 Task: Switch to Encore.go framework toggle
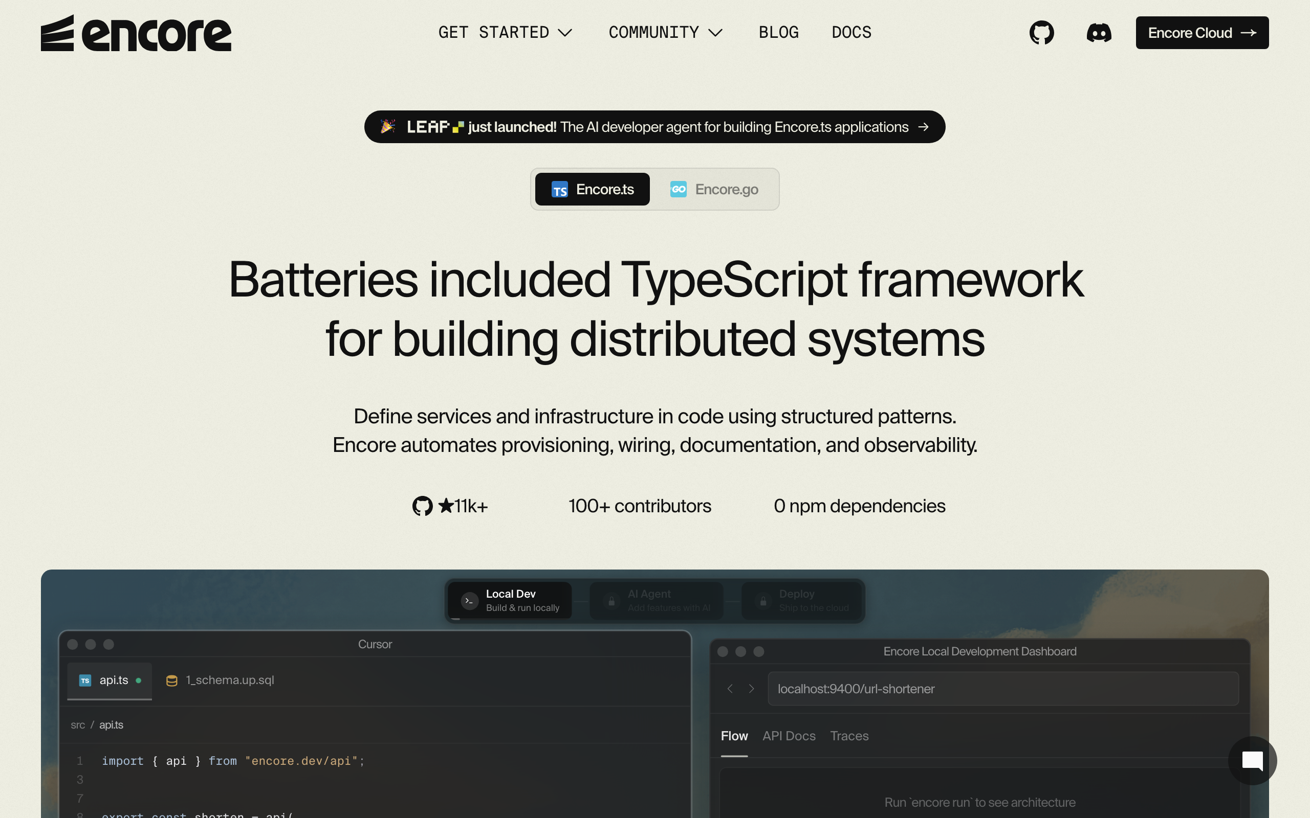pos(714,189)
